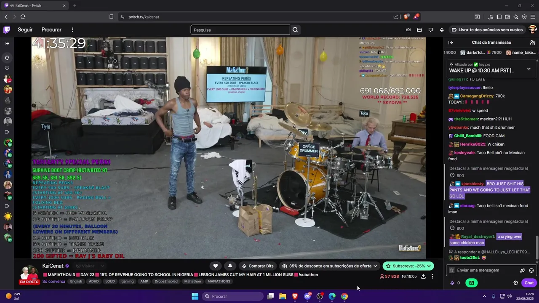Select the DropsEnabled tag
Image resolution: width=539 pixels, height=303 pixels.
(166, 282)
